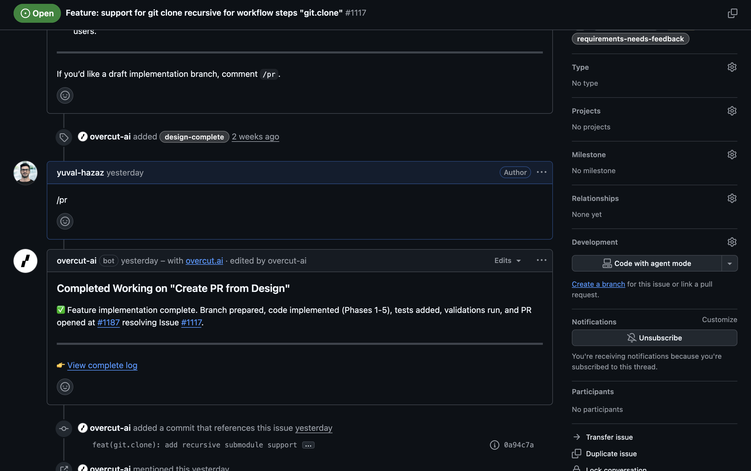The width and height of the screenshot is (751, 471).
Task: Open options menu on yuval-hazaz's comment
Action: 541,172
